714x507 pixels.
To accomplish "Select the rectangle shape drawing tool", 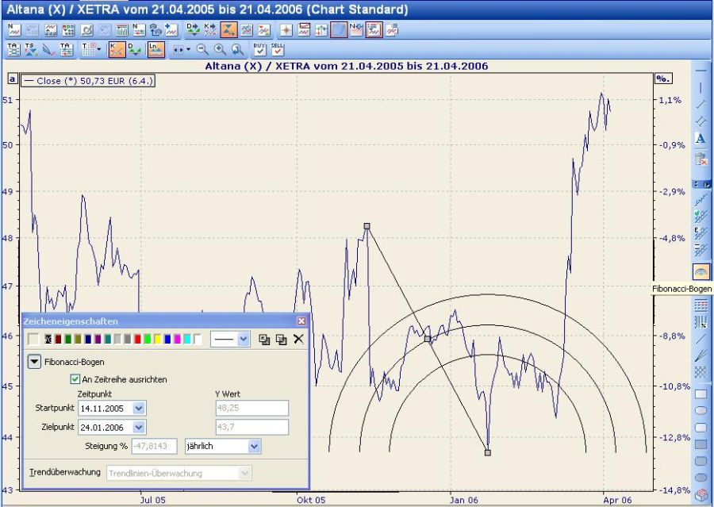I will pyautogui.click(x=701, y=394).
